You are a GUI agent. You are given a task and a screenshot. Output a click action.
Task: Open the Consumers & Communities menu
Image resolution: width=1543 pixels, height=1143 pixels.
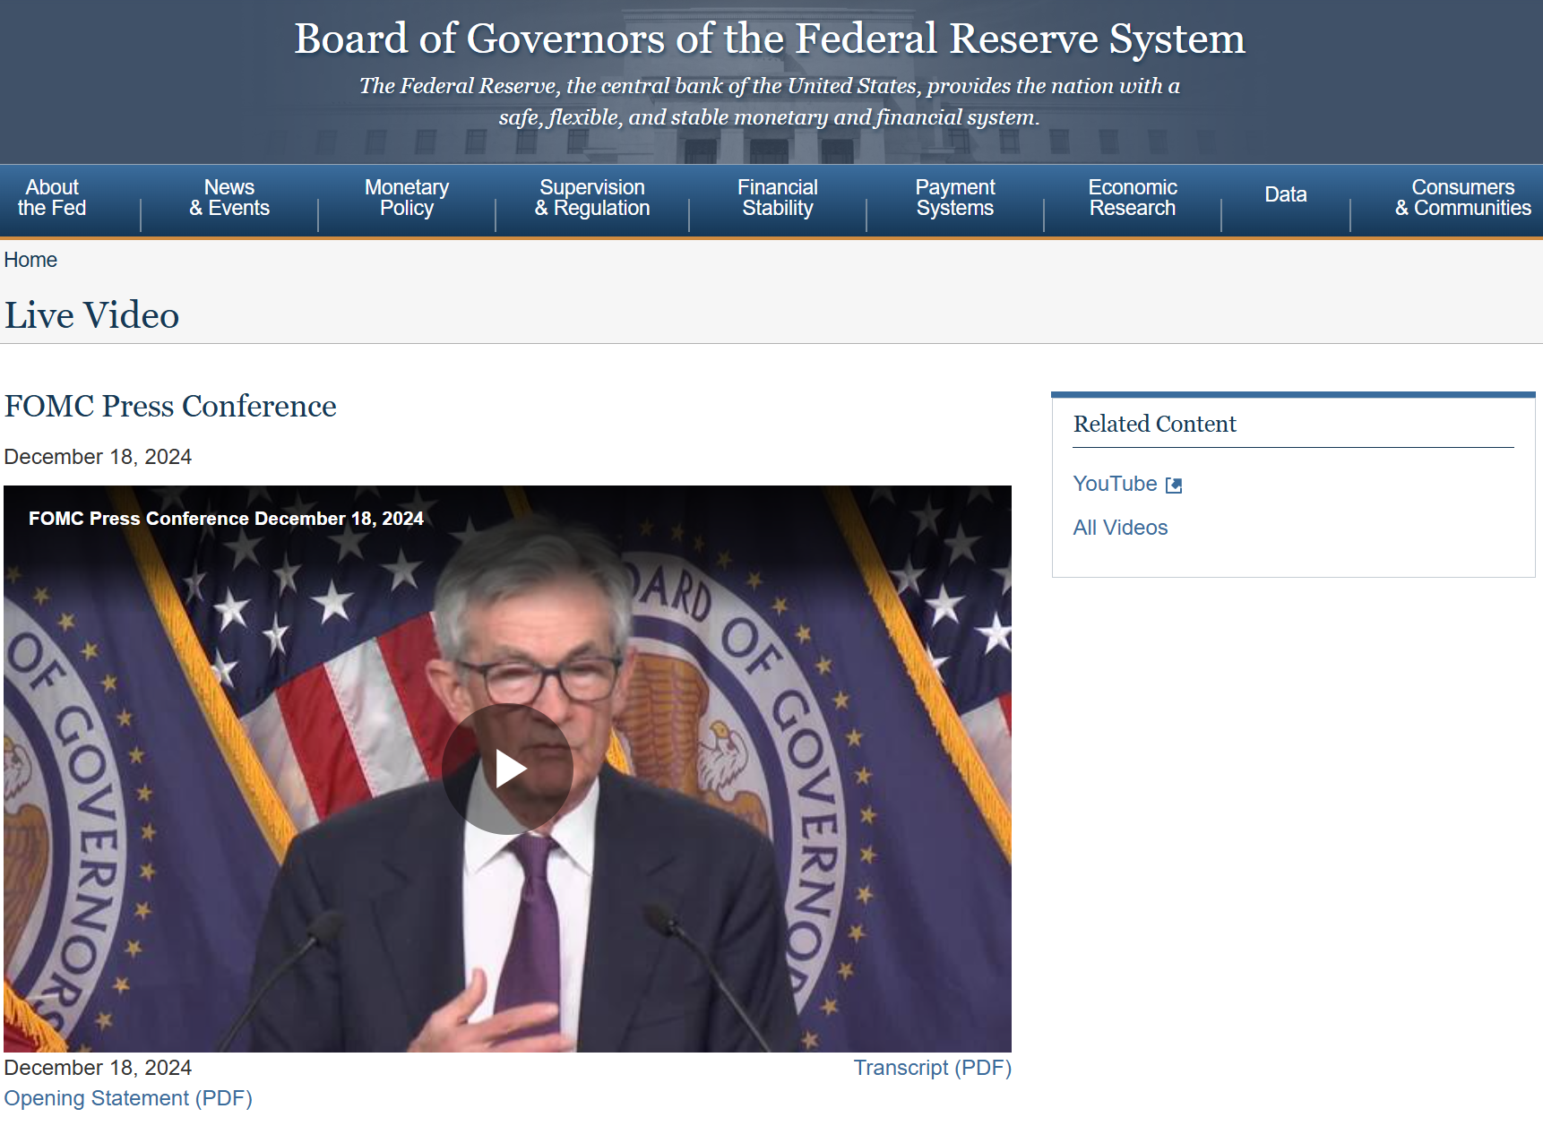click(1463, 198)
